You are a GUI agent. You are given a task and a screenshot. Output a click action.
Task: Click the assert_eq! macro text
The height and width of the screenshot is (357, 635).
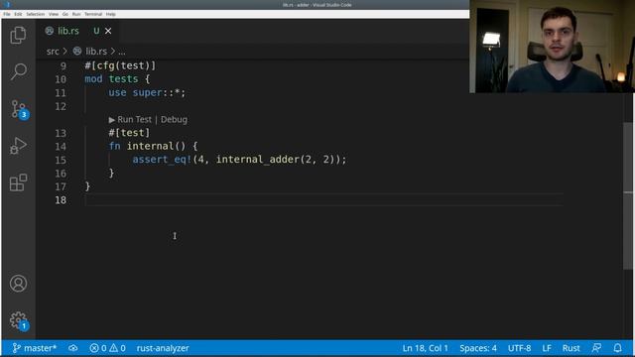click(x=162, y=160)
